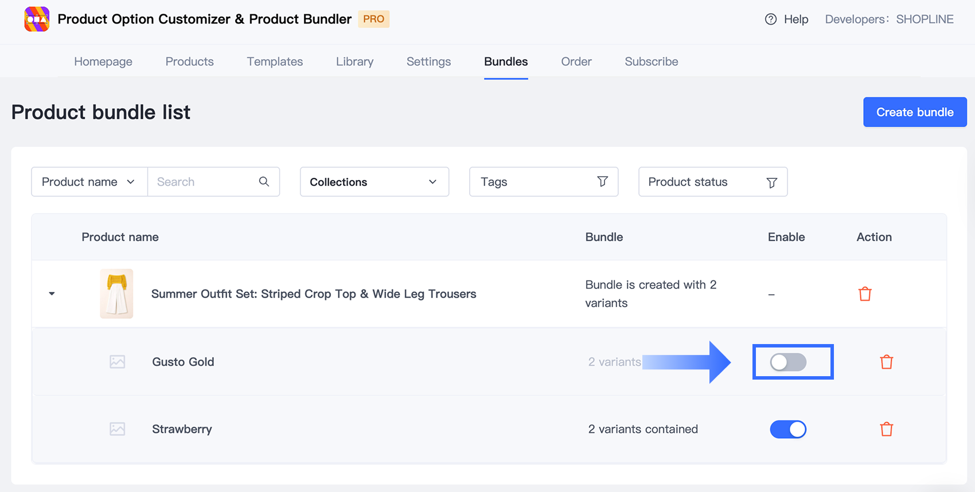Click the Create bundle button
This screenshot has height=492, width=975.
(x=915, y=112)
